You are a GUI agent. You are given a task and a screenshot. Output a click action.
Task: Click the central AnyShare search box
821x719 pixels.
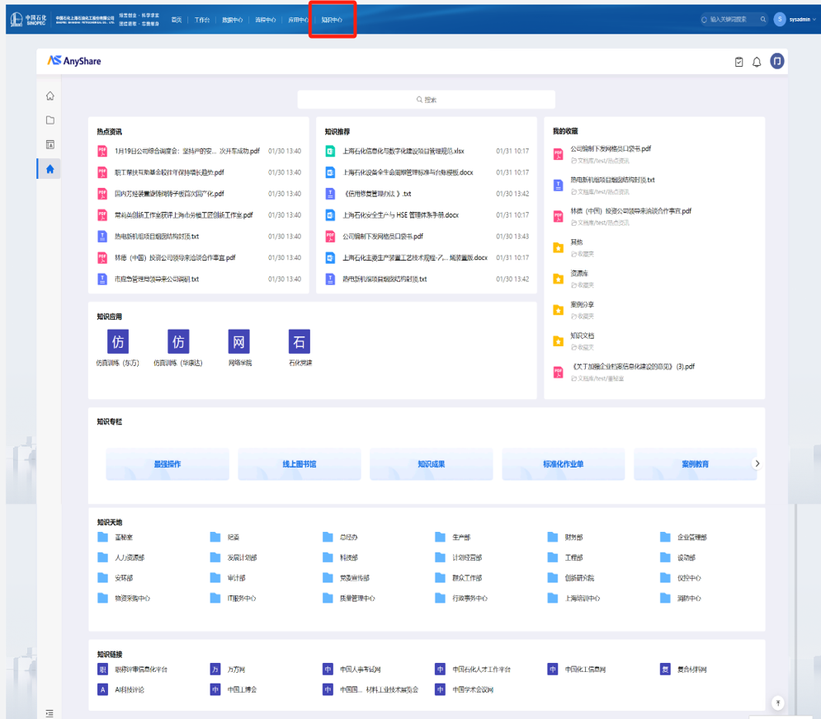(426, 100)
